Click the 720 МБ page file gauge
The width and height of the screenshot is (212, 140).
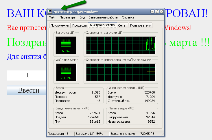[x=66, y=72]
